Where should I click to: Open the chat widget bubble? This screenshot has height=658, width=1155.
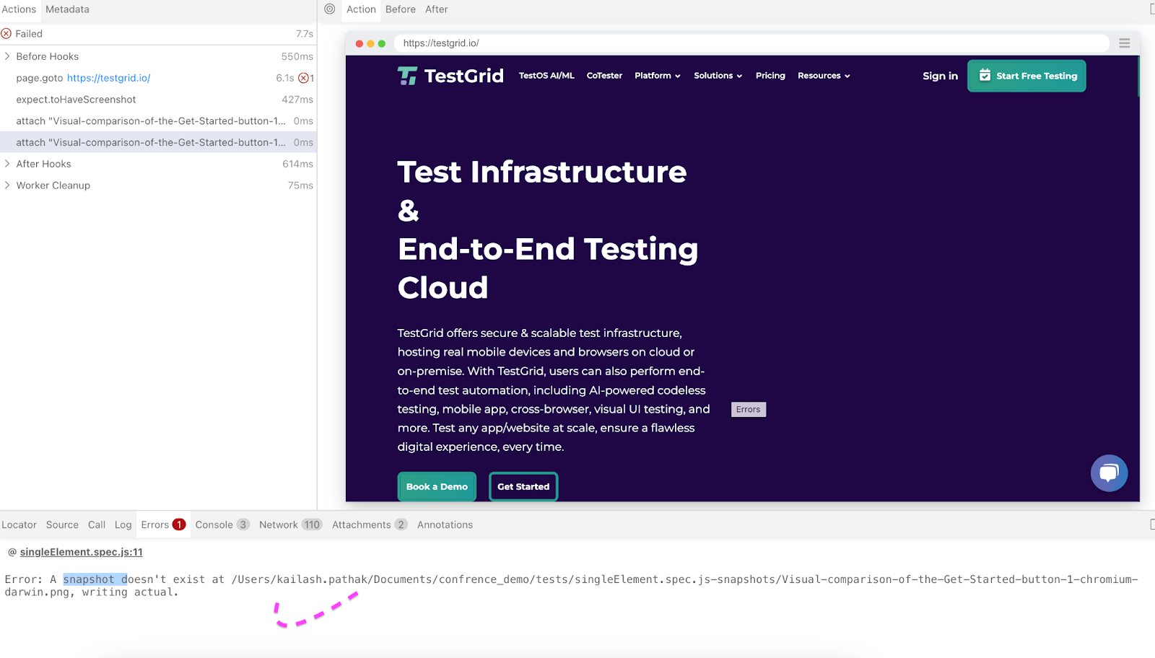1109,473
